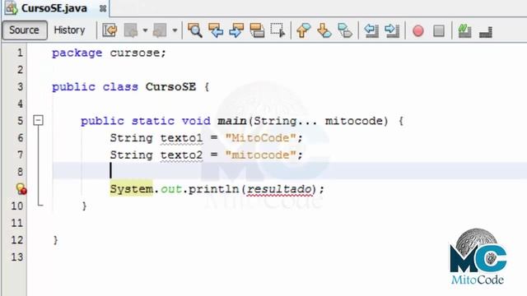Screen dimensions: 527x296
Task: Start macro recording red button
Action: (x=418, y=31)
